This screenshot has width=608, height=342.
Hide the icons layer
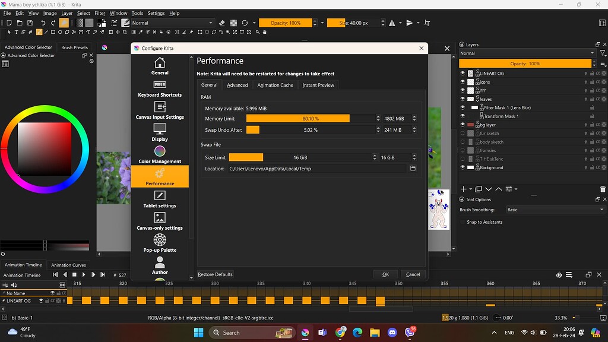pyautogui.click(x=462, y=82)
